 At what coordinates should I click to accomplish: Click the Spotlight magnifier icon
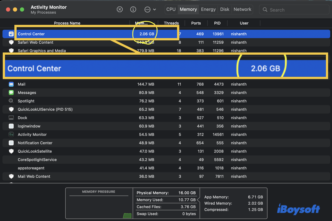coord(11,101)
